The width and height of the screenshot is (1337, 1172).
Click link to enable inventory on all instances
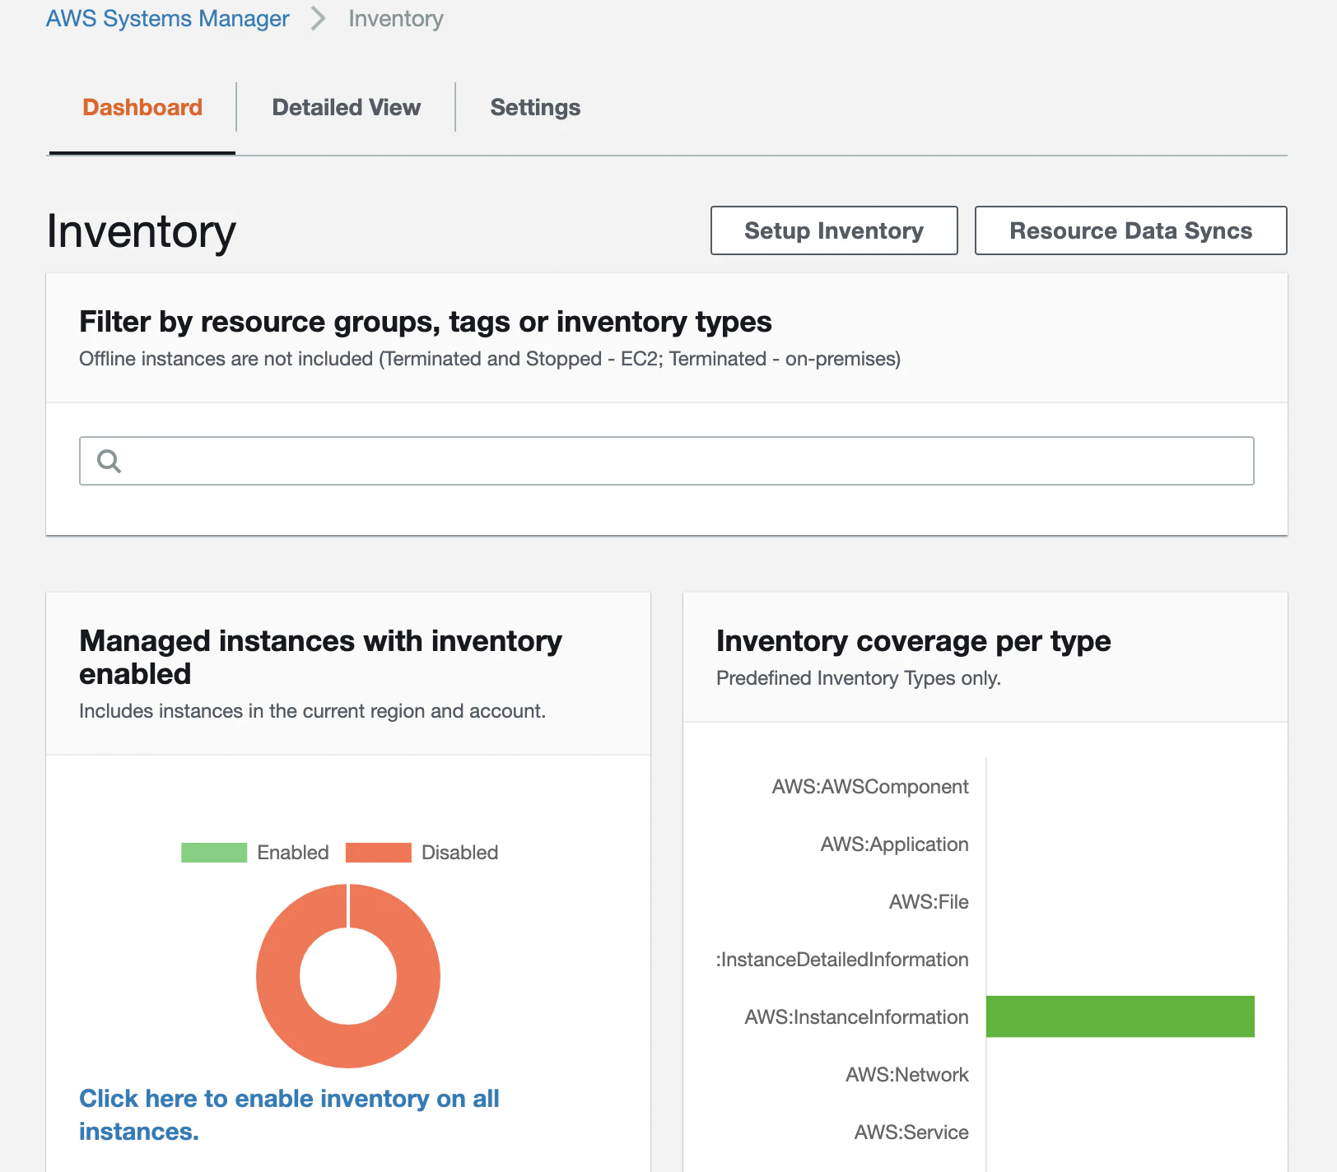[289, 1115]
